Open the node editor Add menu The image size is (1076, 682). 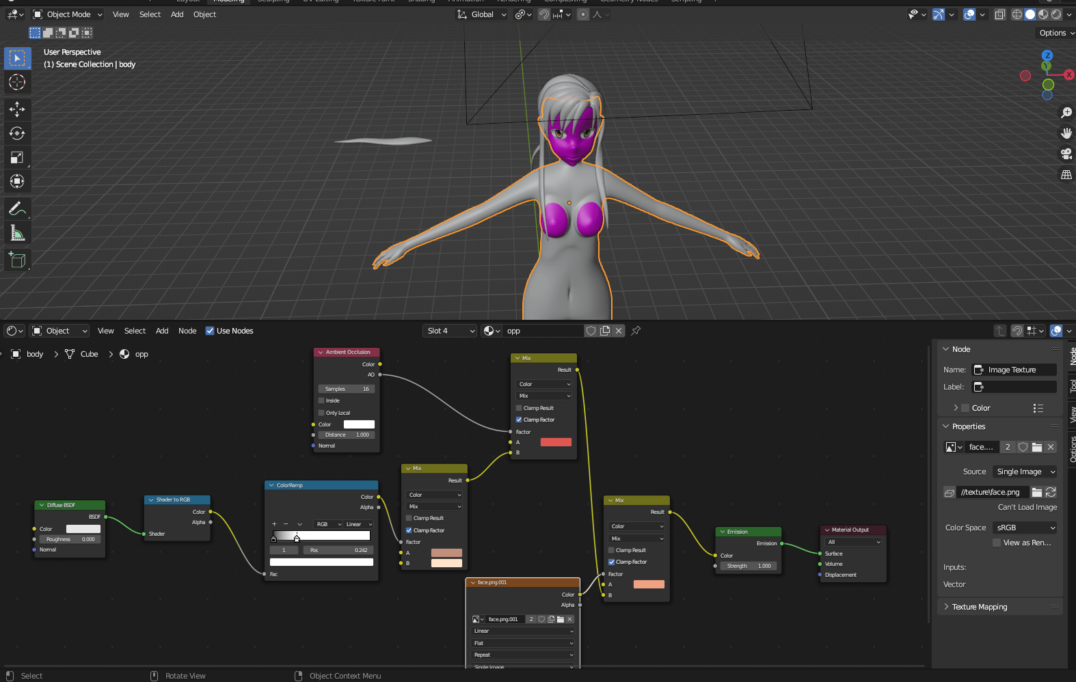click(x=162, y=331)
